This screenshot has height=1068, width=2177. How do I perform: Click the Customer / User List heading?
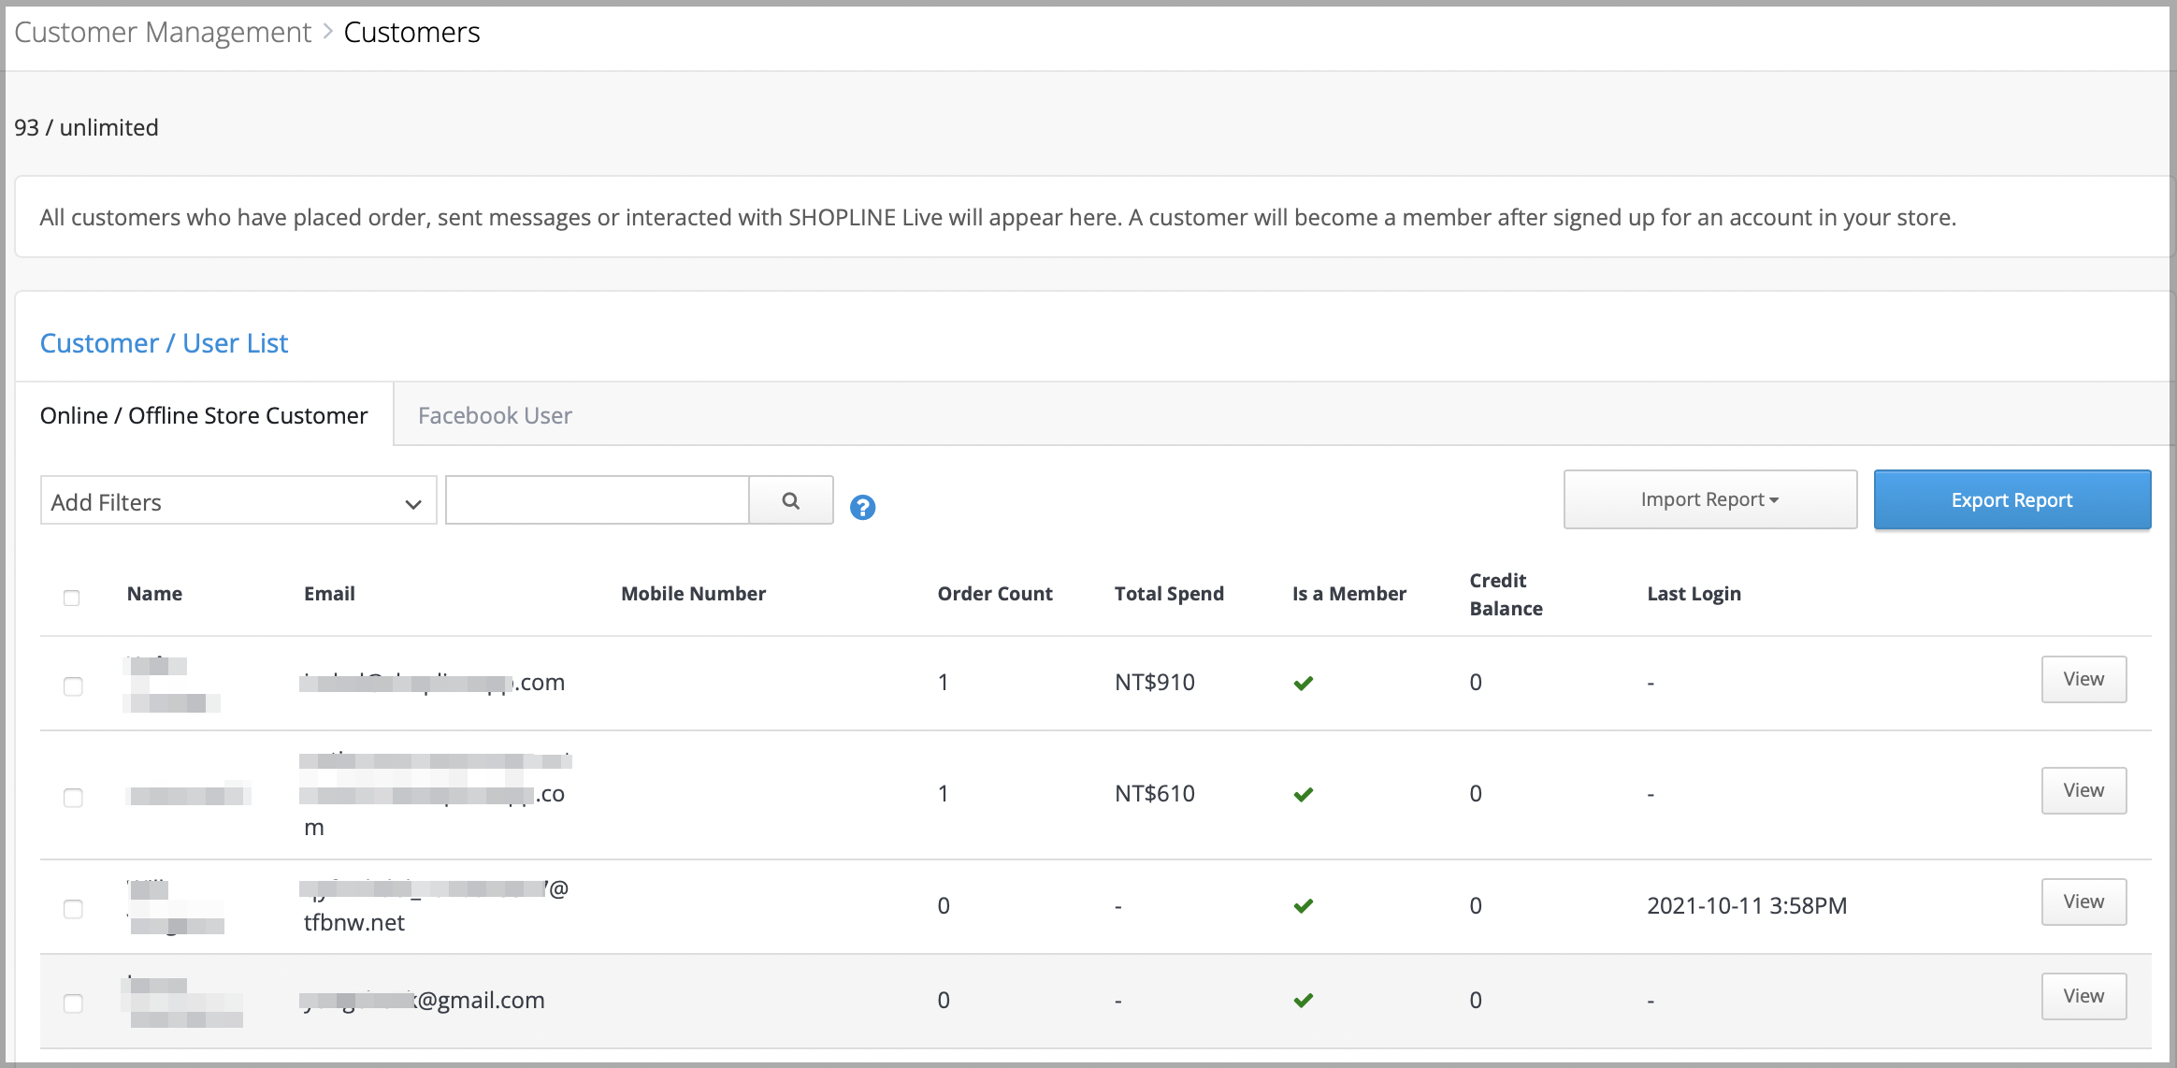pos(164,343)
